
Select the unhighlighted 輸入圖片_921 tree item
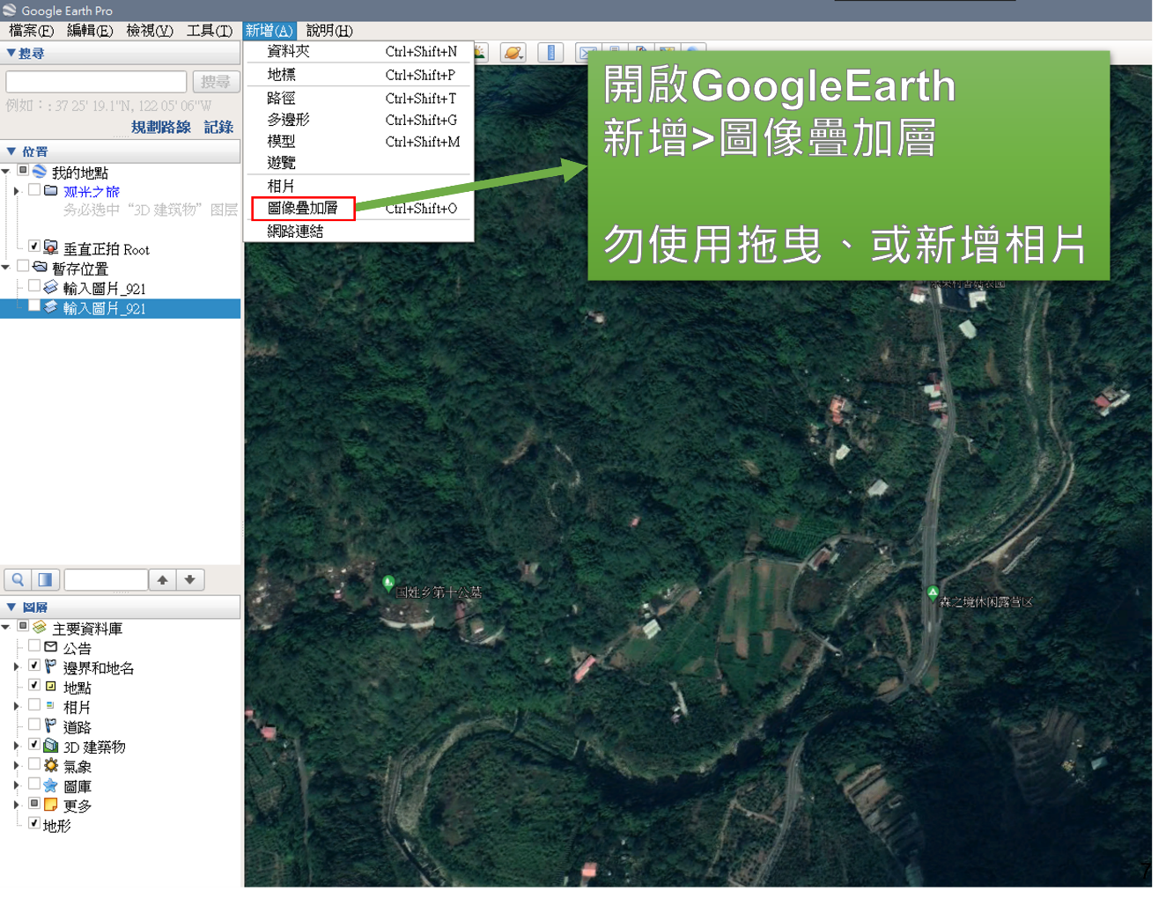click(x=104, y=289)
